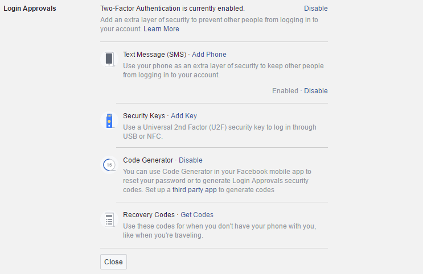Image resolution: width=423 pixels, height=274 pixels.
Task: Select the Text Message (SMS) title
Action: click(155, 55)
